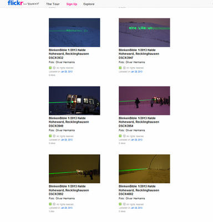213x222 pixels.
Task: Open the upload date link under photo DSCN4002
Action: click(x=136, y=208)
